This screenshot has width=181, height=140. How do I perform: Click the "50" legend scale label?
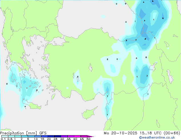[89, 139]
